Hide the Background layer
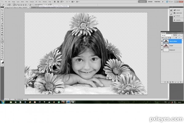Viewport: 184px width, 123px height. pyautogui.click(x=162, y=50)
